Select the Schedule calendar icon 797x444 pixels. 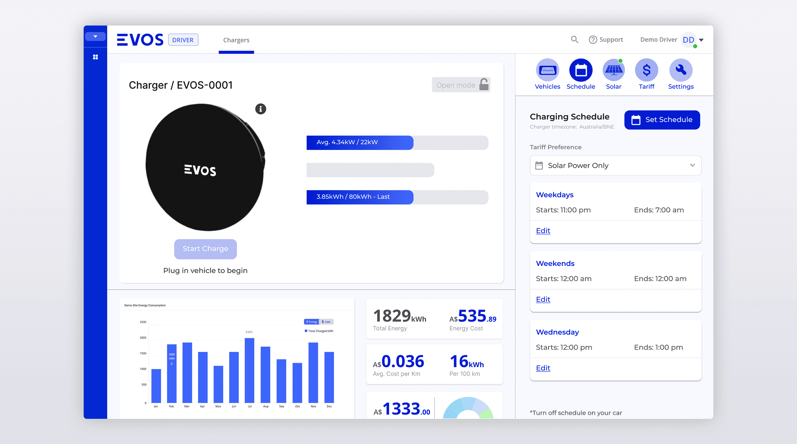tap(581, 70)
